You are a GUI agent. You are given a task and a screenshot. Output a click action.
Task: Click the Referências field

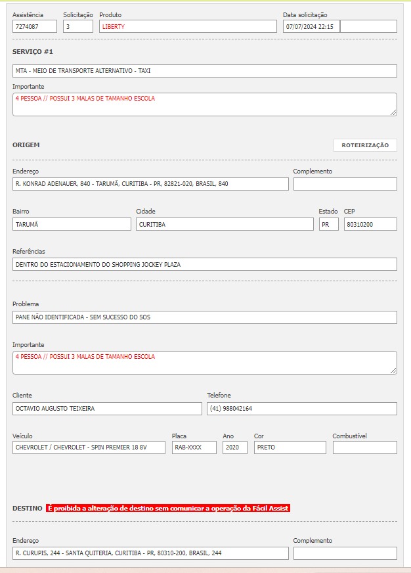(x=205, y=264)
